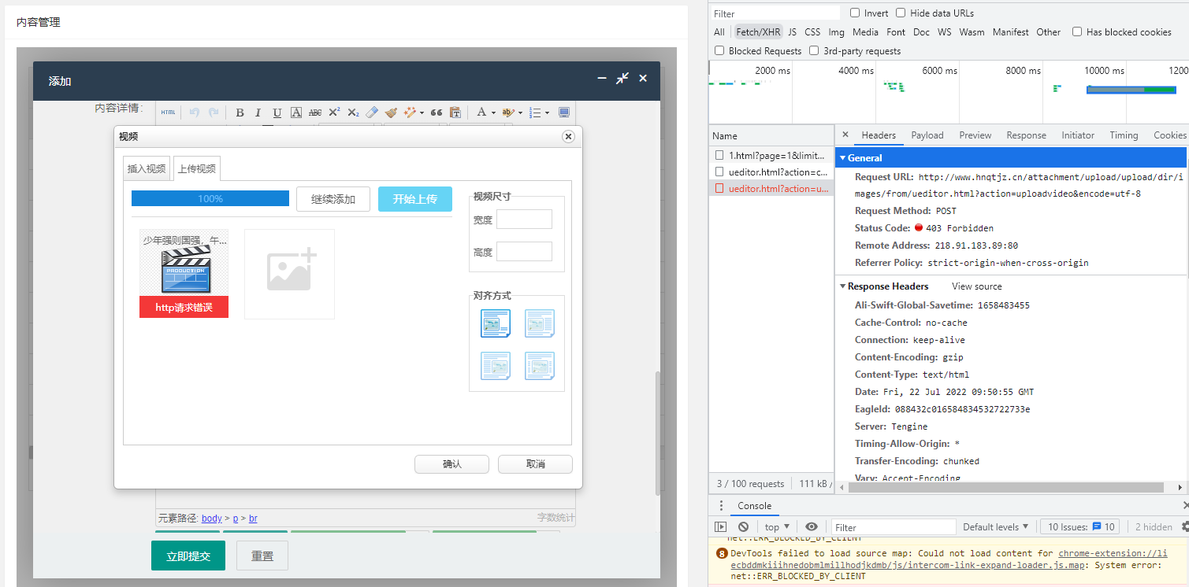Close the request details panel X
Image resolution: width=1189 pixels, height=587 pixels.
845,135
